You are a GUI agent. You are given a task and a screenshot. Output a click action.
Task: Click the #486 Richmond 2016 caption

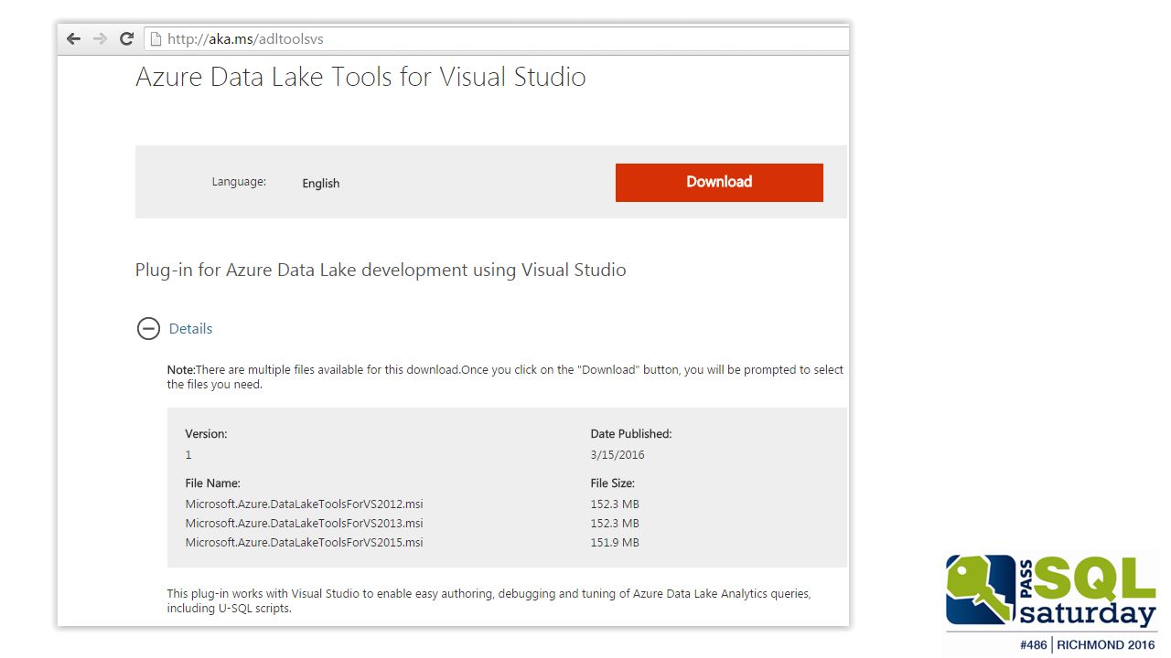1088,645
